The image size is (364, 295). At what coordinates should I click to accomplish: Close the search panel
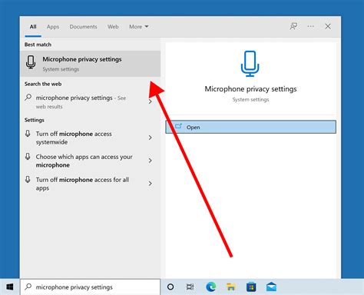click(x=328, y=26)
